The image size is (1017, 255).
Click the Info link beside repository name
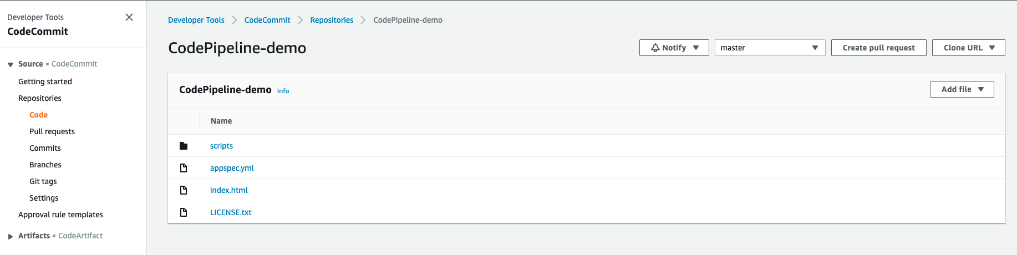[283, 91]
